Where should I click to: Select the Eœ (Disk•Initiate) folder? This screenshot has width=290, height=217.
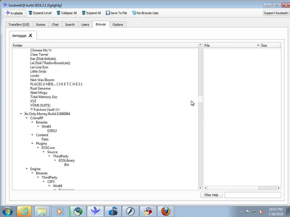point(43,59)
